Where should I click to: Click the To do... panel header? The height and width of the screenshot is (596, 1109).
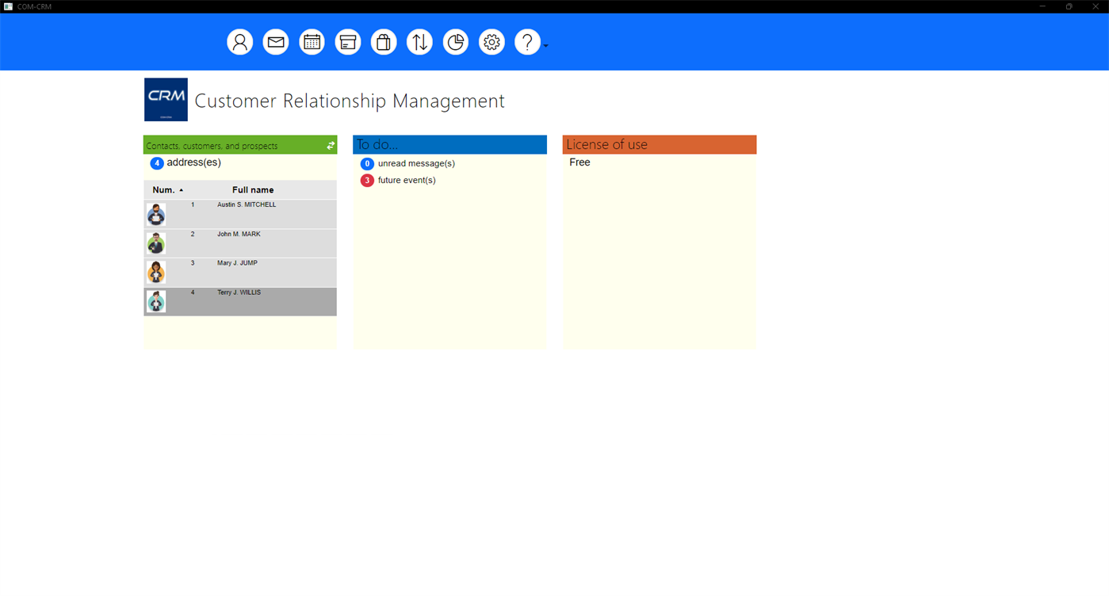(x=449, y=143)
